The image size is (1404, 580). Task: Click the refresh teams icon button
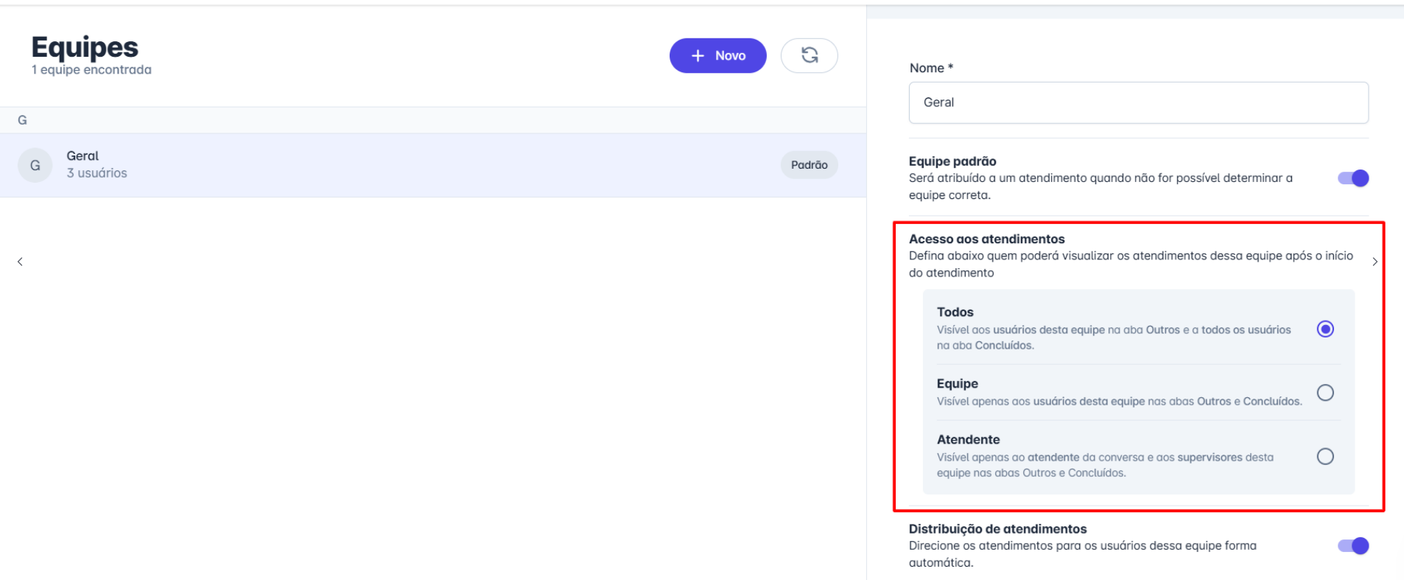click(809, 55)
